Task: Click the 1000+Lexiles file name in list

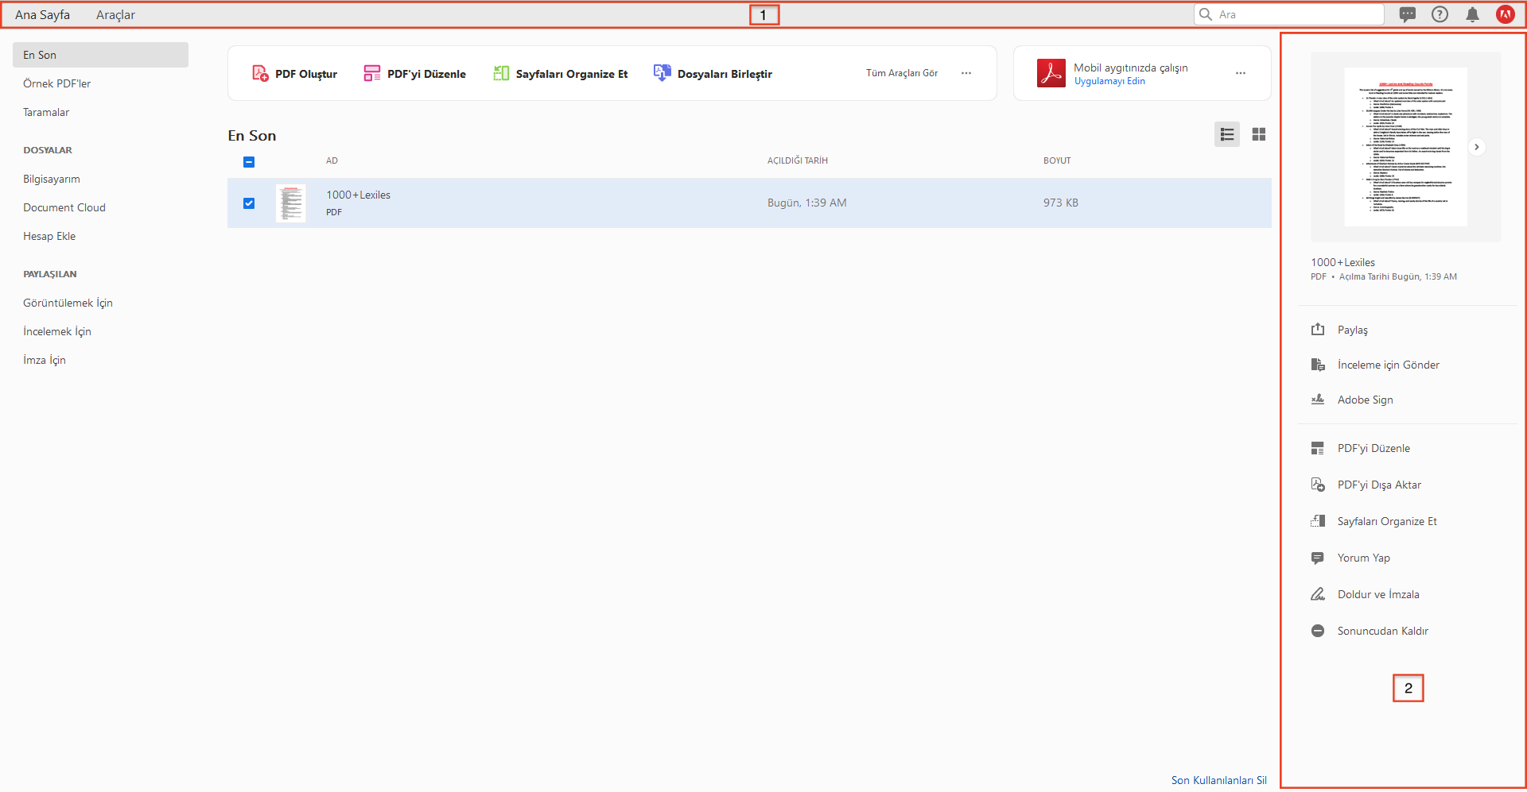Action: [x=358, y=195]
